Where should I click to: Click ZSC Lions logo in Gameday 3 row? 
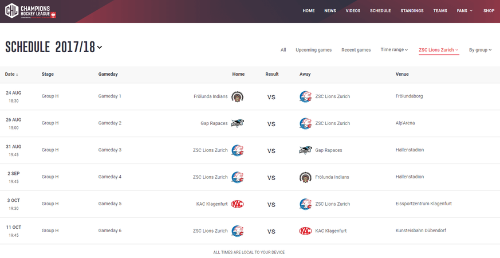pos(237,150)
